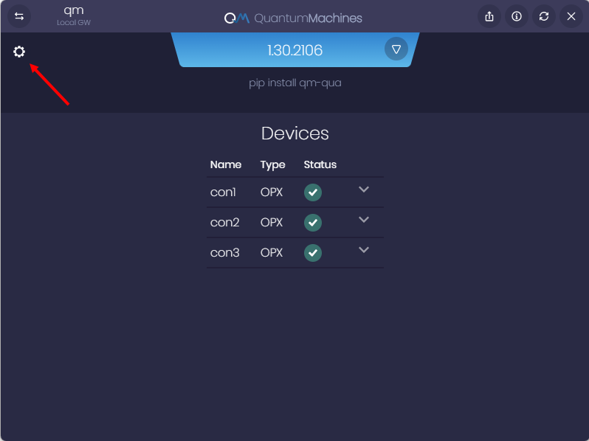Viewport: 589px width, 441px height.
Task: Click the qm Local GW label
Action: [x=74, y=15]
